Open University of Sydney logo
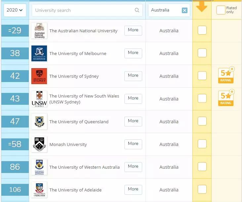242x202 pixels. tap(39, 76)
